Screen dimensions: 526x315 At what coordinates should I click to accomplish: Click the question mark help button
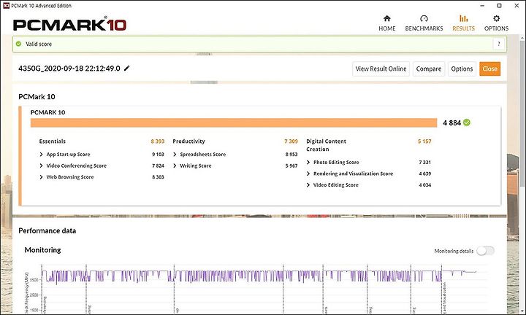(x=499, y=44)
